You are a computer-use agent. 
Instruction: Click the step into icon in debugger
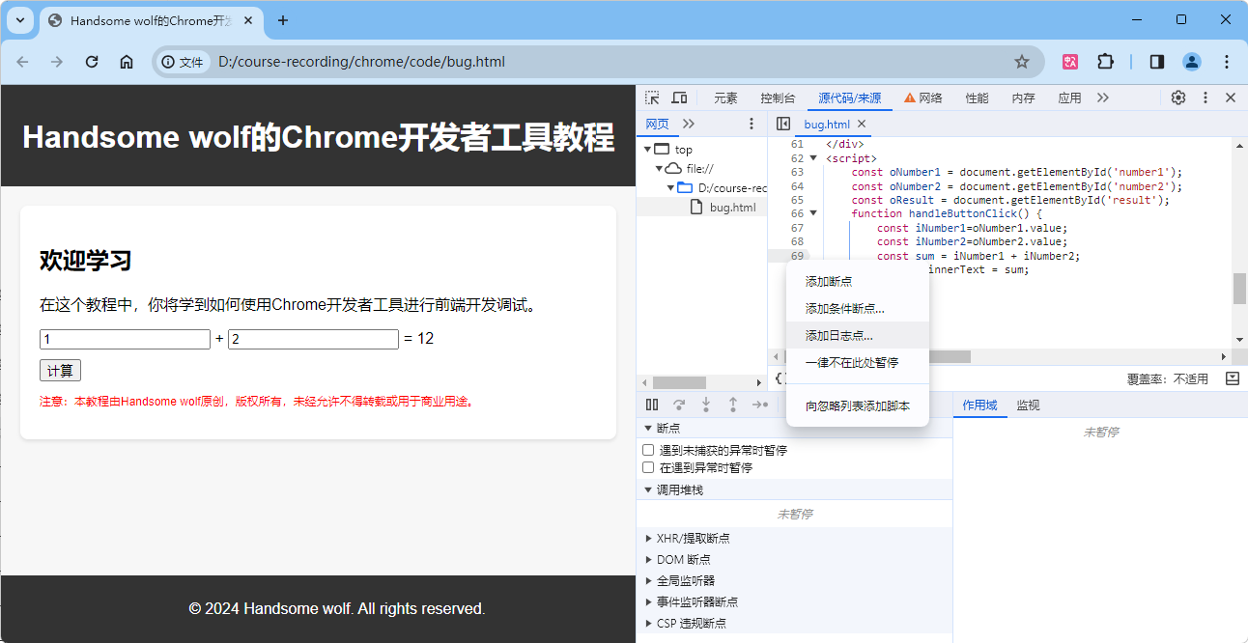click(706, 405)
